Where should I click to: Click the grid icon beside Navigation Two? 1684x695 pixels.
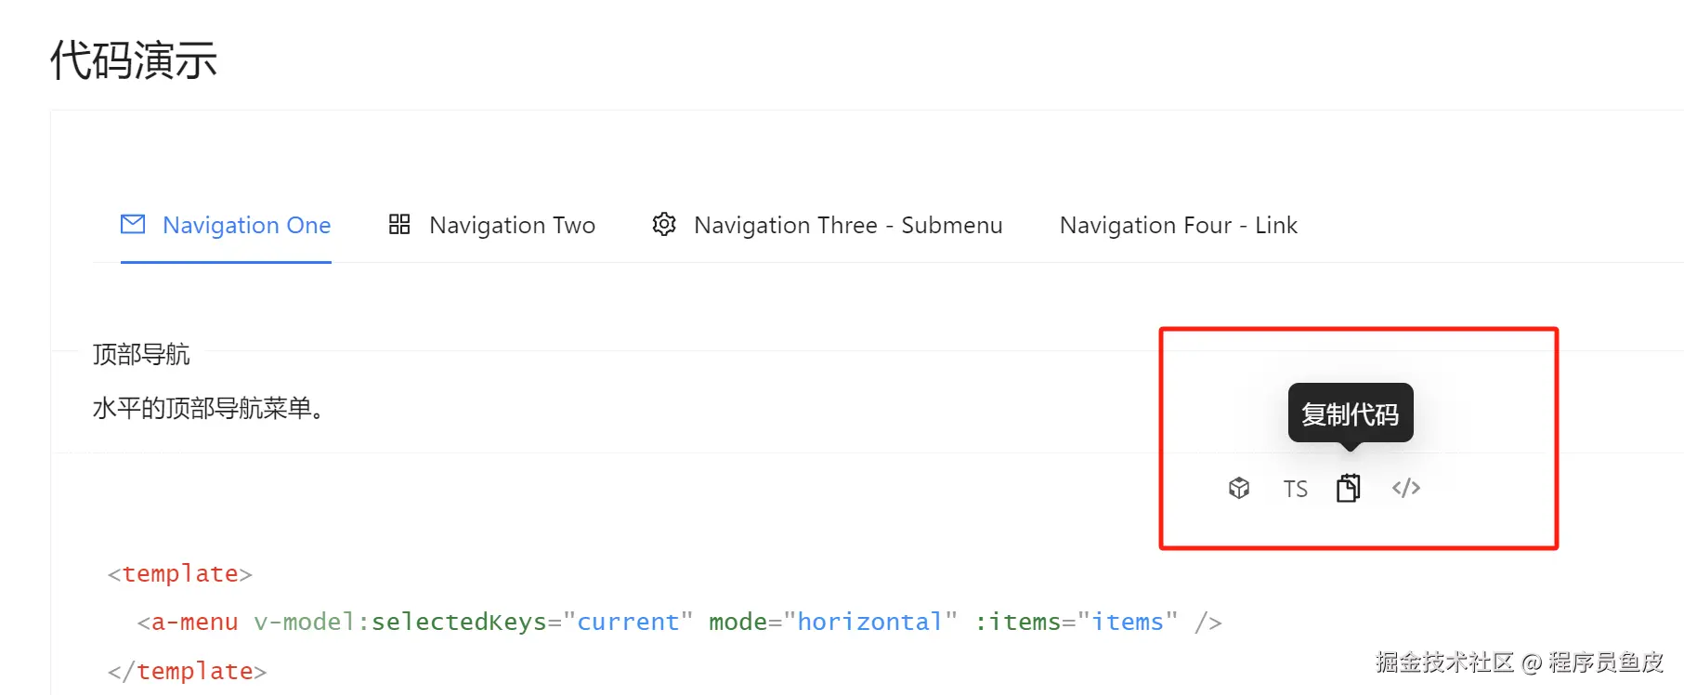coord(399,224)
